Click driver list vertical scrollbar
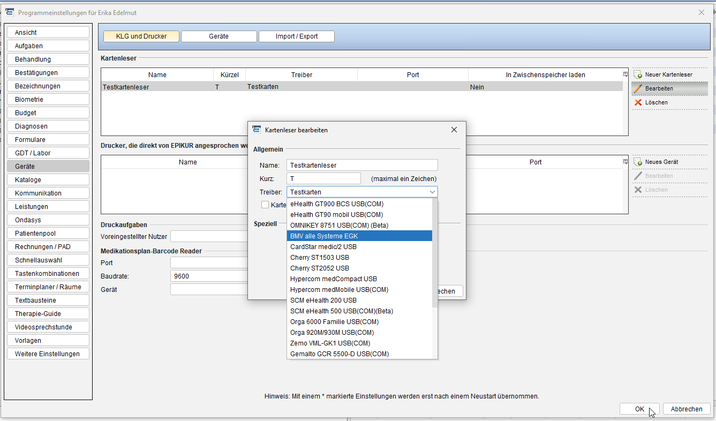The width and height of the screenshot is (716, 421). (435, 253)
